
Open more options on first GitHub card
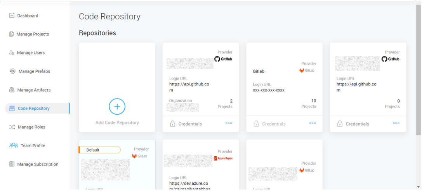pyautogui.click(x=229, y=124)
